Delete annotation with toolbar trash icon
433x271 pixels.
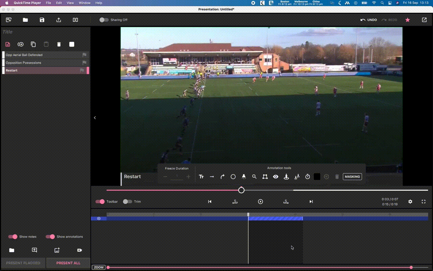coord(337,176)
